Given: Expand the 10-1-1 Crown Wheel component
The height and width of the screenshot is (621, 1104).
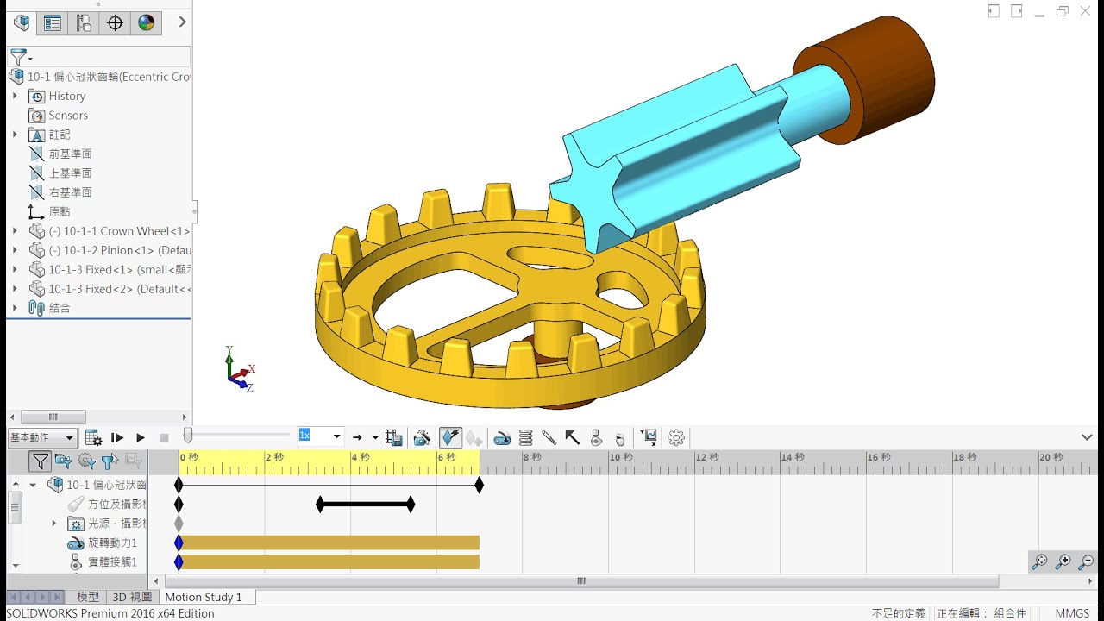Looking at the screenshot, I should click(15, 231).
